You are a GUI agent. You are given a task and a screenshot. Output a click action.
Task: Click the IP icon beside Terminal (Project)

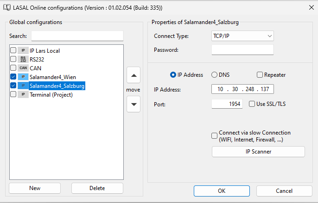23,94
